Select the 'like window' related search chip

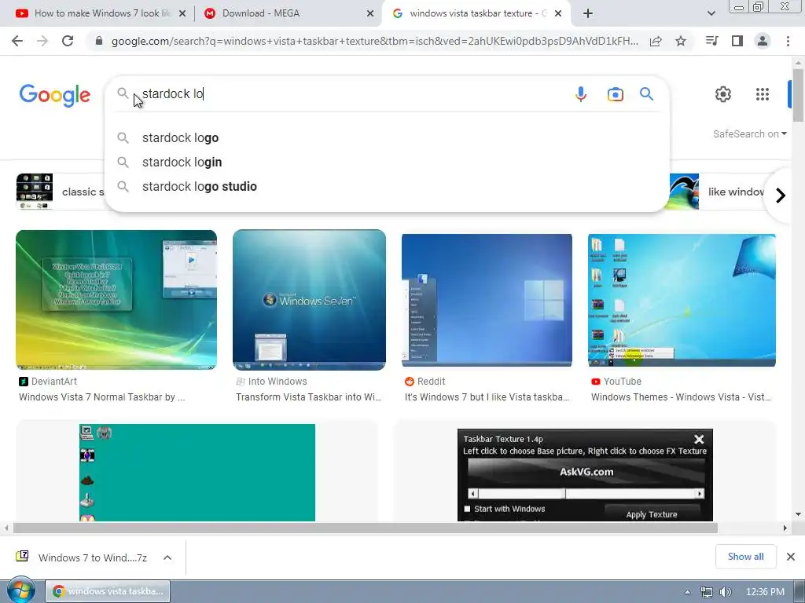click(x=716, y=192)
